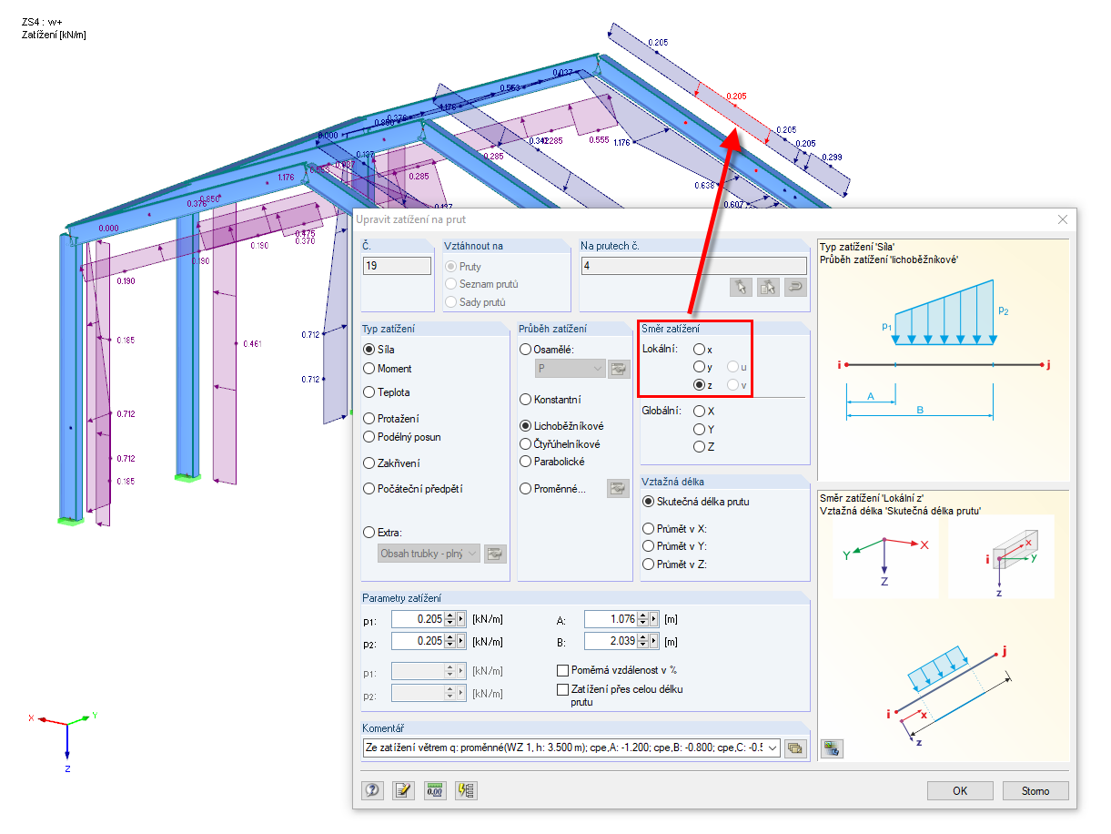Screen dimensions: 1111x834
Task: Choose Konstantní load distribution
Action: (x=525, y=400)
